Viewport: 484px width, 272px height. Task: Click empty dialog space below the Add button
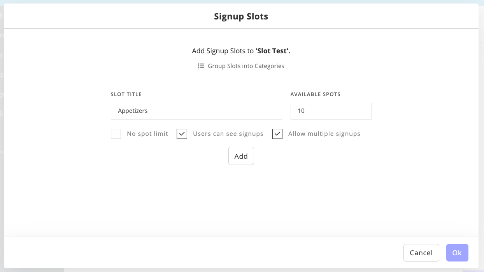pyautogui.click(x=241, y=198)
